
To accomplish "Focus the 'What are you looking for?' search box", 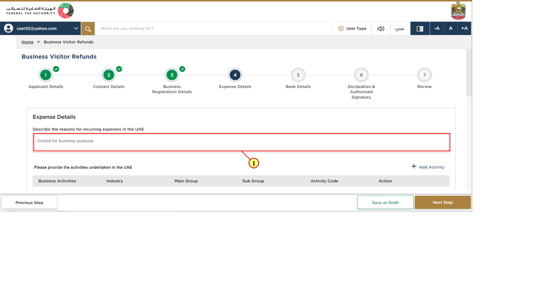I will [213, 28].
